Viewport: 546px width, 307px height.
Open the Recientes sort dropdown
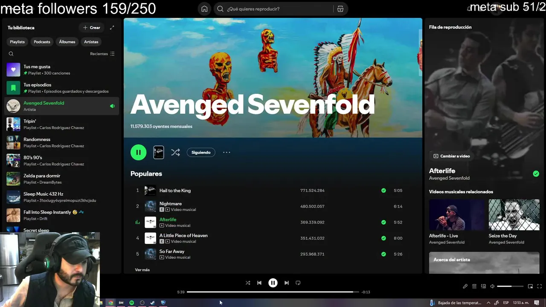pyautogui.click(x=102, y=54)
